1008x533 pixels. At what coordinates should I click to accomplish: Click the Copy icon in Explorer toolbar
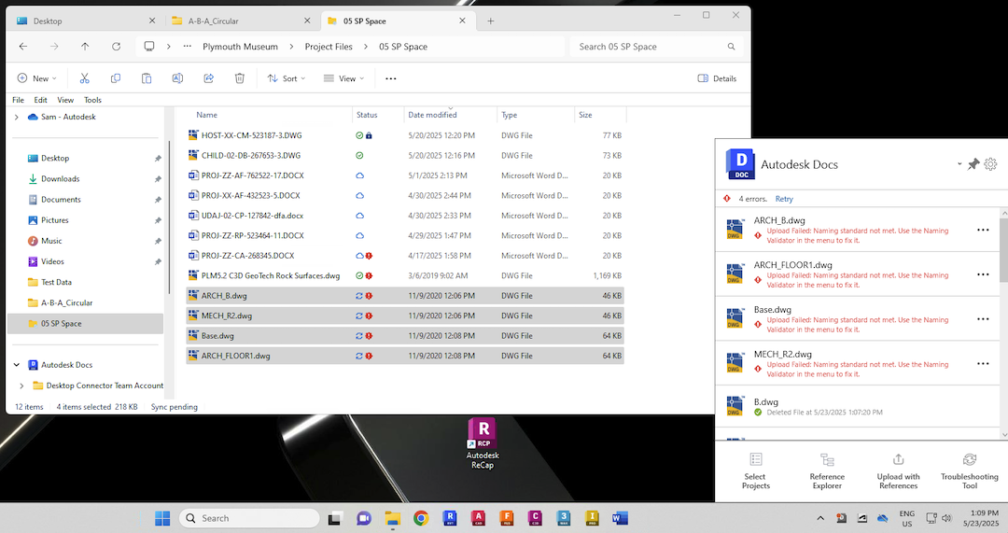click(116, 78)
